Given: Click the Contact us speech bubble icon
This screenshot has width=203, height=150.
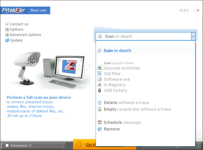Looking at the screenshot, I should click(x=7, y=24).
